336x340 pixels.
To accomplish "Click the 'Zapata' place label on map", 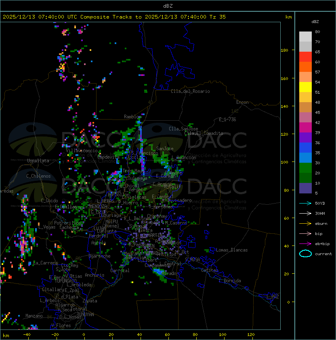I will pyautogui.click(x=90, y=301).
